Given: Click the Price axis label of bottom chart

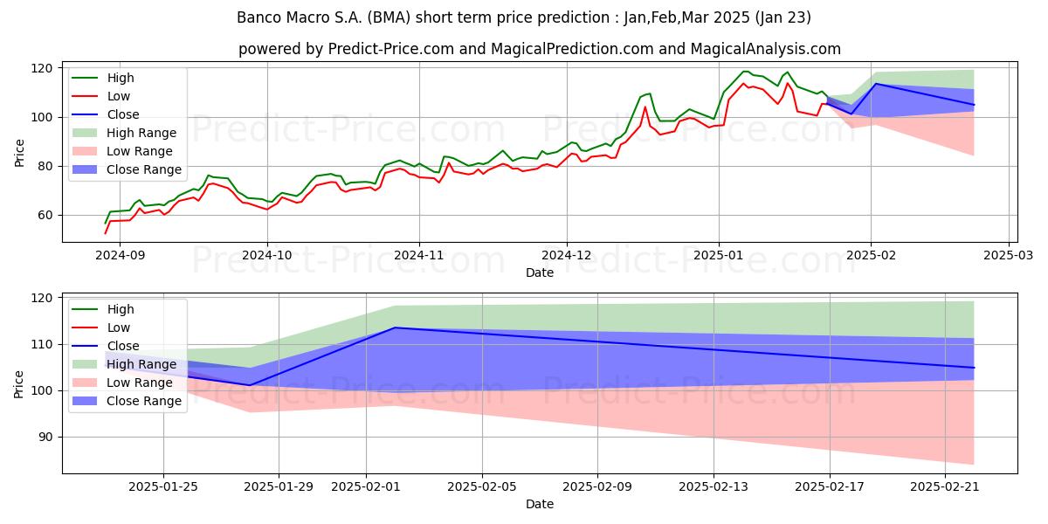Looking at the screenshot, I should [20, 383].
